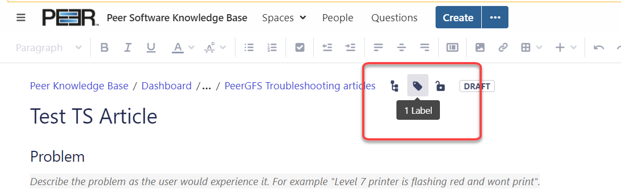Screen dimensions: 621x196
Task: Go to People
Action: (338, 18)
